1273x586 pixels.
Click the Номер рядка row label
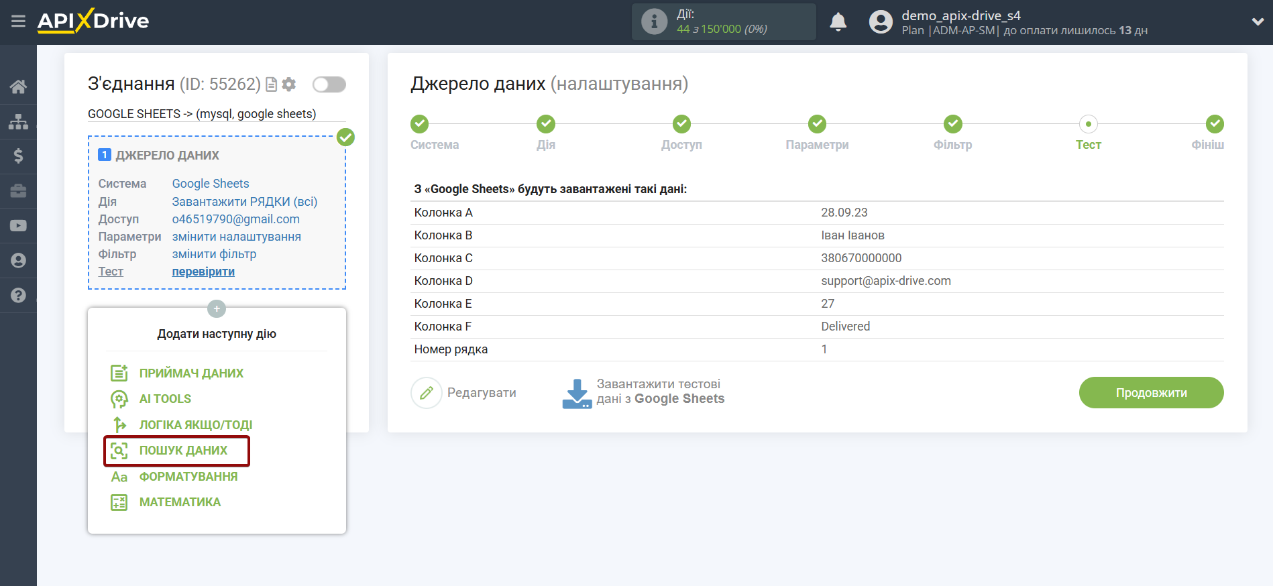pyautogui.click(x=451, y=349)
